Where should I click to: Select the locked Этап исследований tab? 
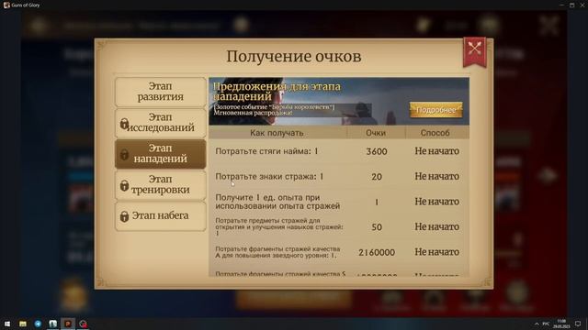160,123
